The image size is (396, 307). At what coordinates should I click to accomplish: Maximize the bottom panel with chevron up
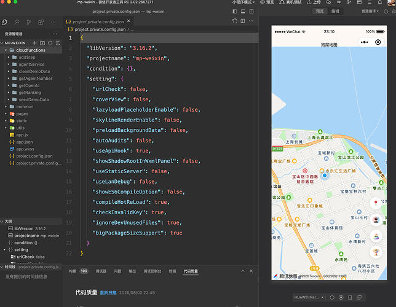pyautogui.click(x=243, y=271)
